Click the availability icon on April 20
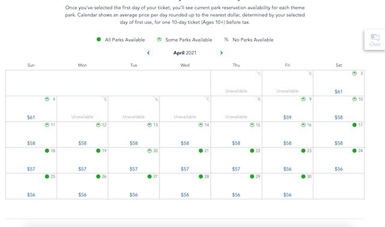The width and height of the screenshot is (385, 227). 149,151
